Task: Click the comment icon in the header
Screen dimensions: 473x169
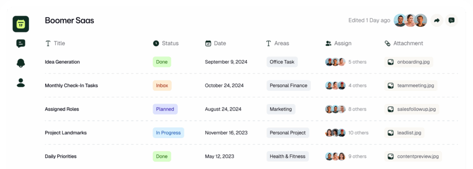Action: pos(451,20)
